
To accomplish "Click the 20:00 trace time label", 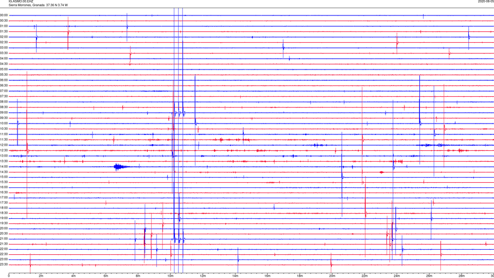I will [x=4, y=229].
